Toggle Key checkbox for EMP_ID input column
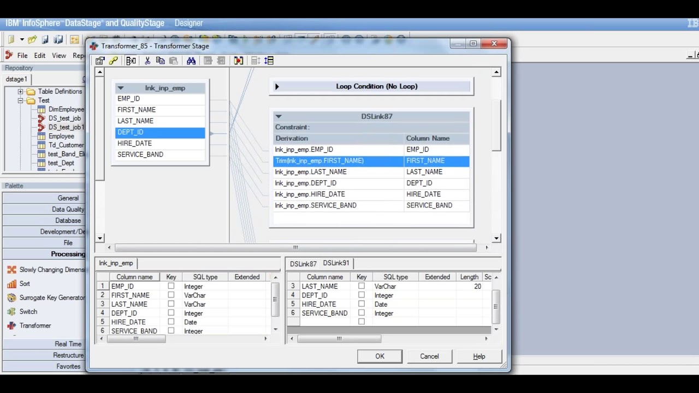This screenshot has height=393, width=699. 171,286
